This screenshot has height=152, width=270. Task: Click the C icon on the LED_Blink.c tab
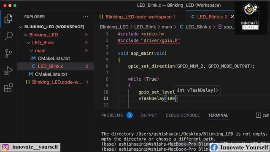pos(193,17)
